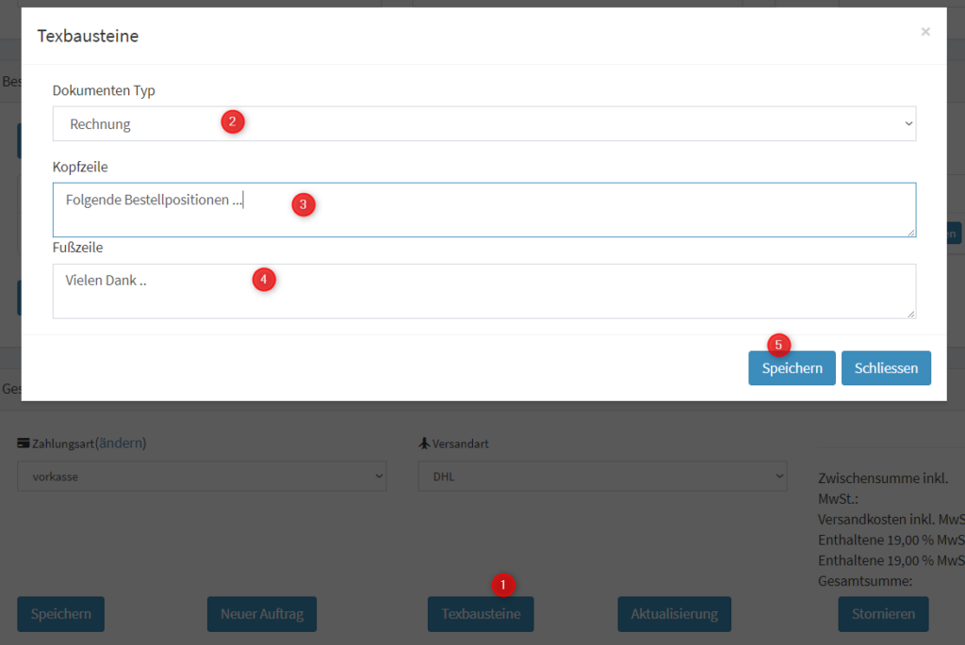Click the red number 1 marker
This screenshot has height=645, width=965.
[x=503, y=585]
